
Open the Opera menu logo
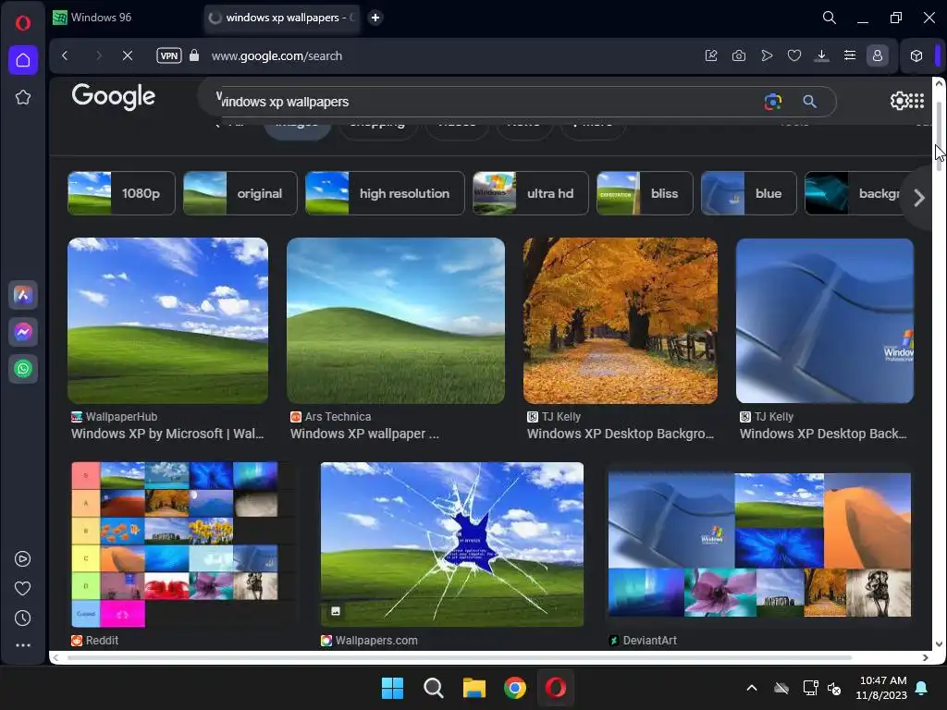tap(23, 23)
